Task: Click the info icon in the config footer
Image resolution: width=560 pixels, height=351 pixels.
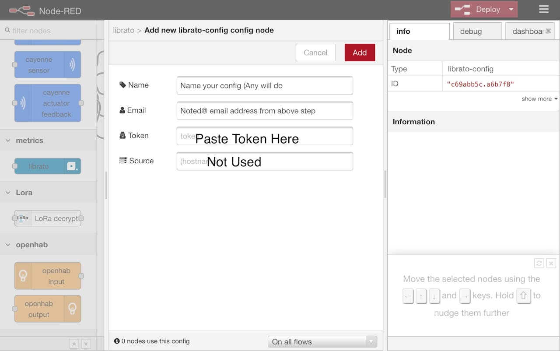Action: click(117, 341)
